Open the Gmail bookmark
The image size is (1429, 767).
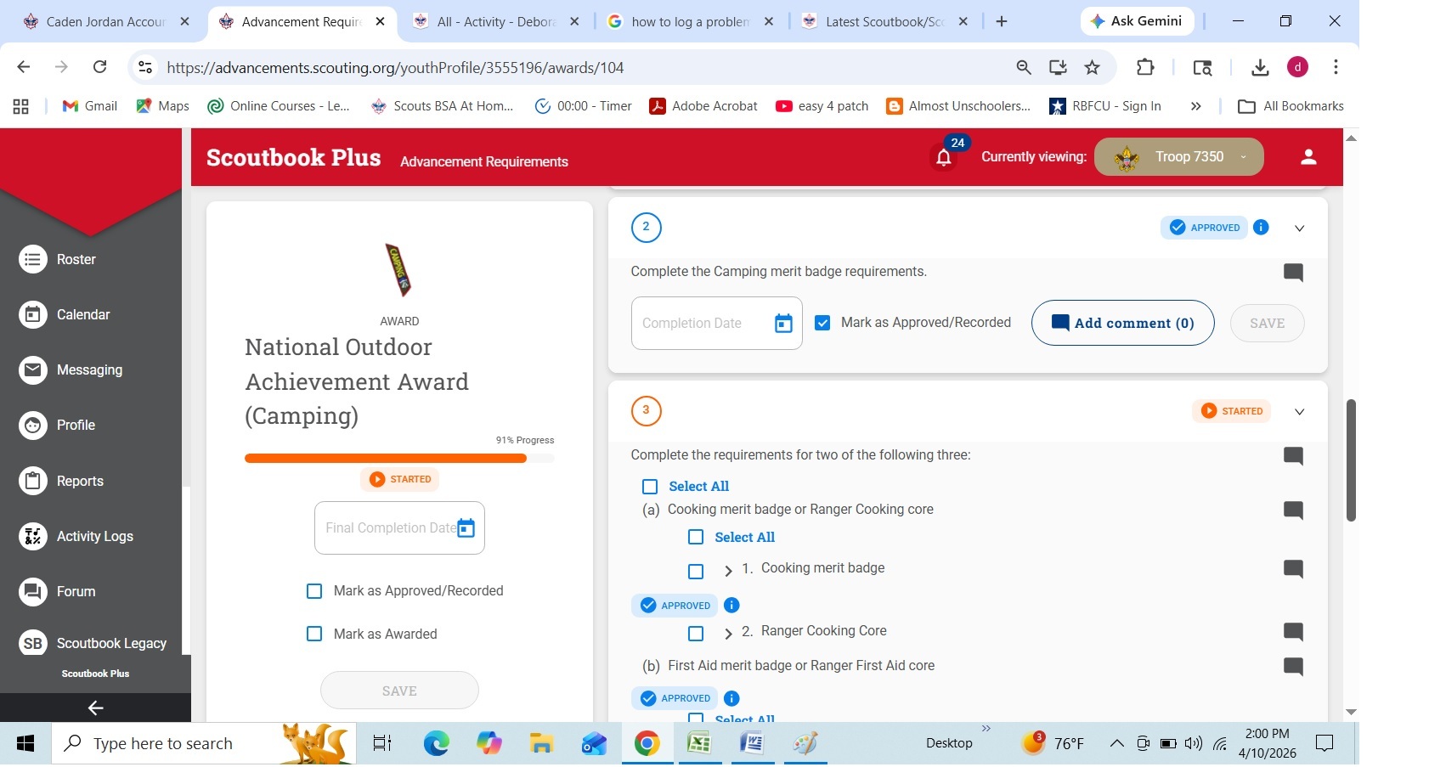tap(90, 106)
